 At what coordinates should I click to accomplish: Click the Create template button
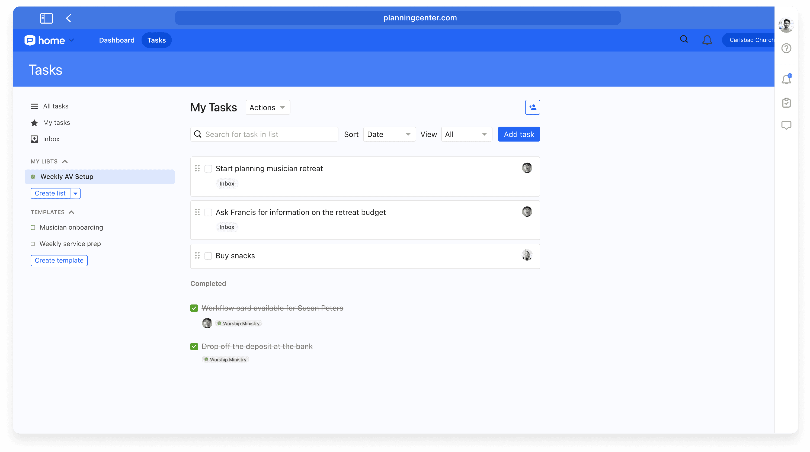pyautogui.click(x=59, y=260)
